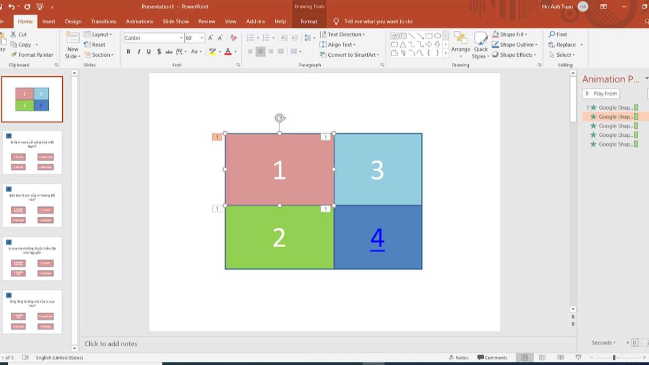Open the Layout dropdown
The height and width of the screenshot is (365, 649).
pyautogui.click(x=98, y=34)
